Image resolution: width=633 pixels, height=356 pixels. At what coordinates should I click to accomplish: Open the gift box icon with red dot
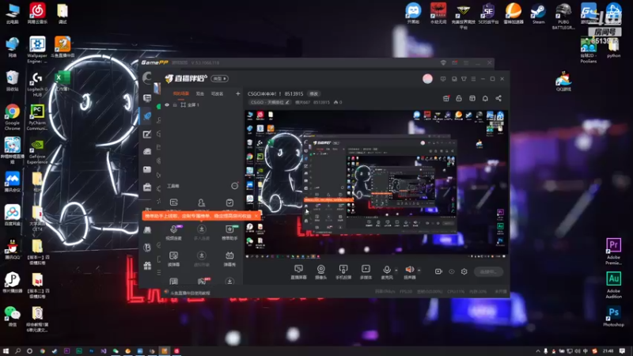pos(446,98)
